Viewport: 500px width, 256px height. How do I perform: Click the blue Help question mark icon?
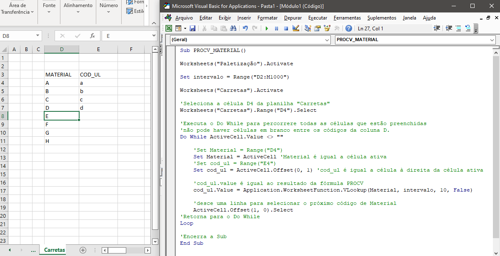pos(349,29)
